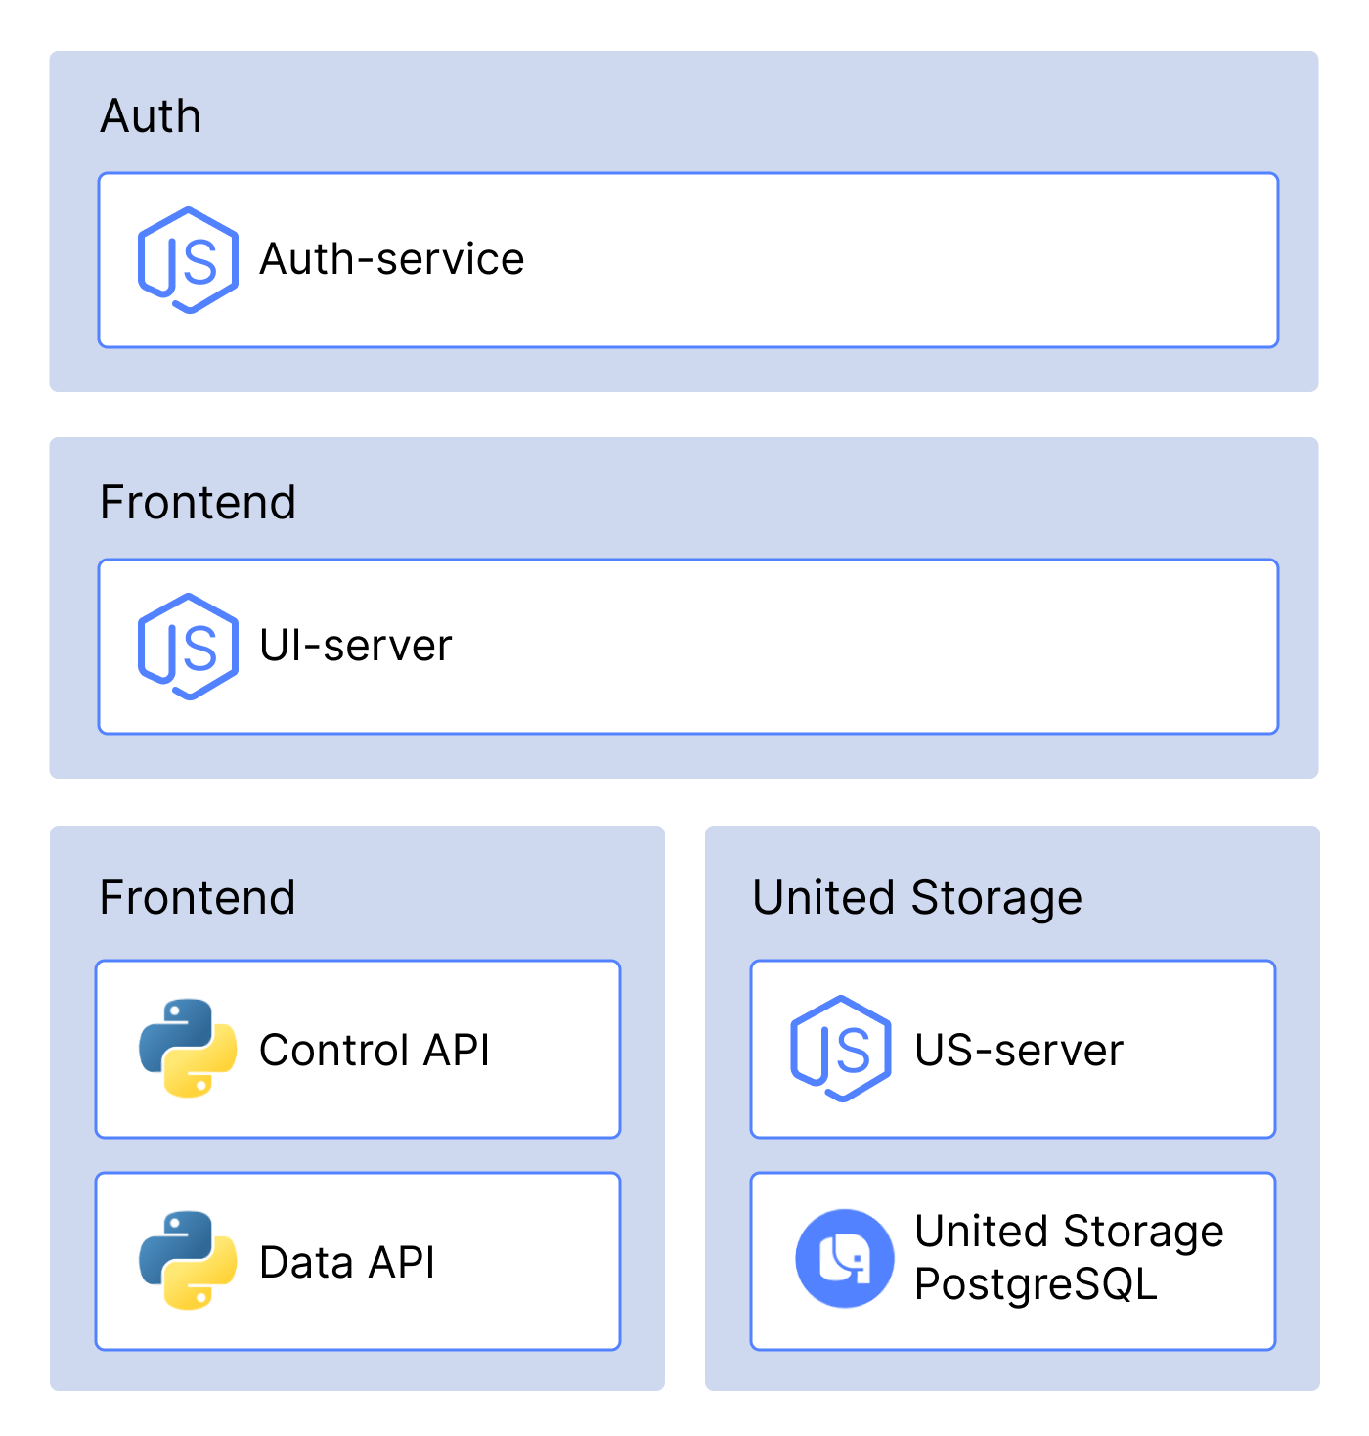1369x1436 pixels.
Task: Click the United Storage PostgreSQL text label
Action: pyautogui.click(x=1068, y=1257)
